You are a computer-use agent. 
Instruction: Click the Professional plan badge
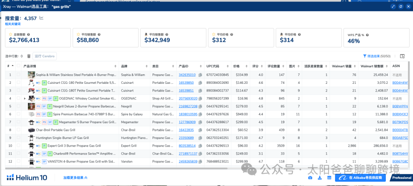coord(402,178)
